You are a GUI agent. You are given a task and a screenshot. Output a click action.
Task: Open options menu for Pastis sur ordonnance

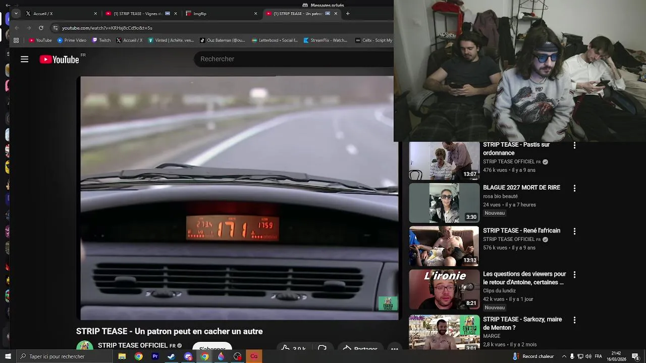pyautogui.click(x=574, y=145)
